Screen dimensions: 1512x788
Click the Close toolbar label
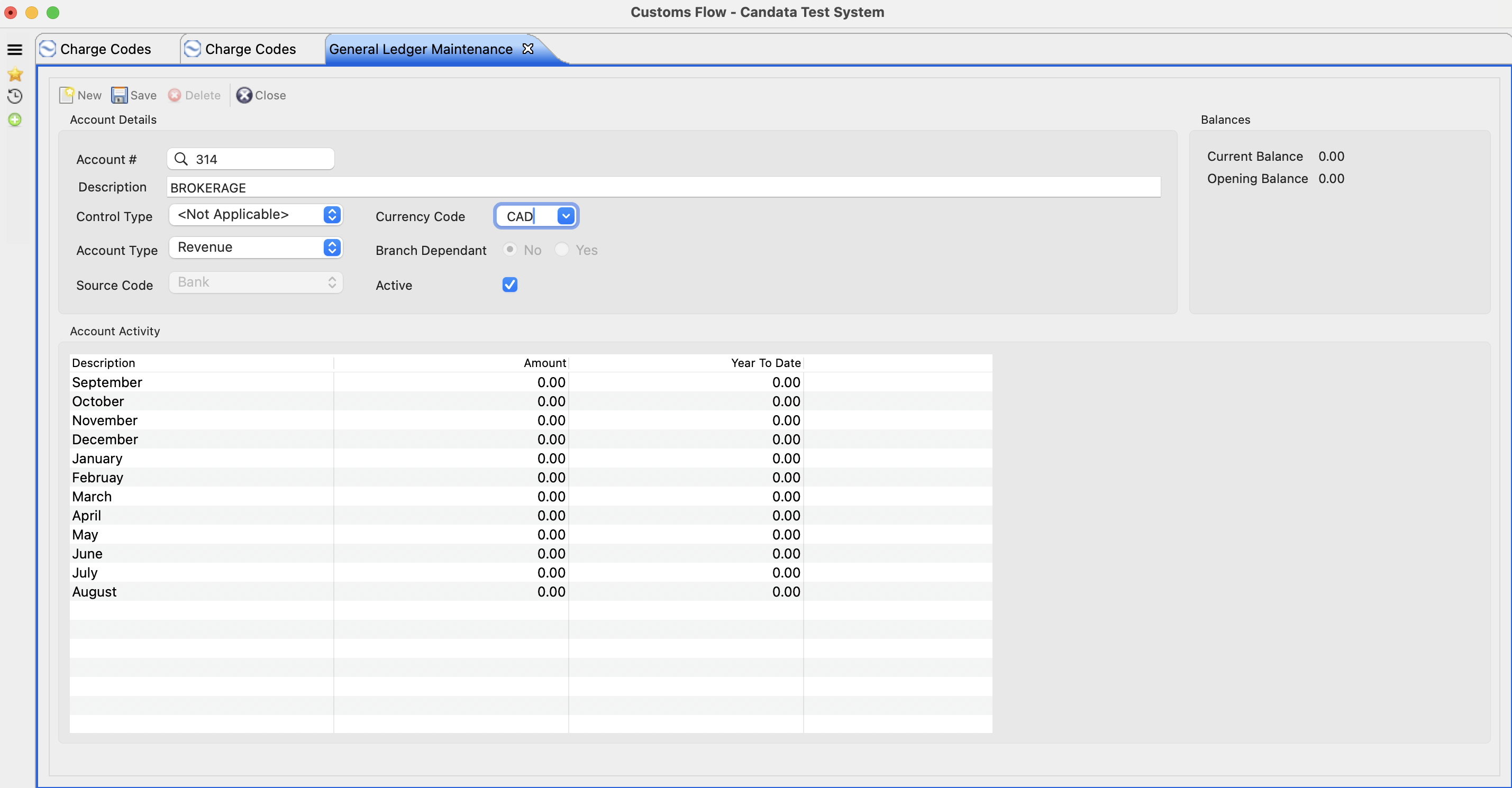[270, 95]
